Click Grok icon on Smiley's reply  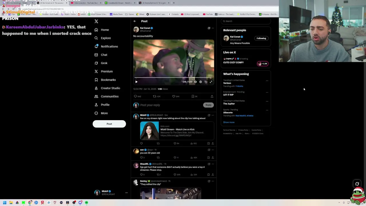(209, 181)
